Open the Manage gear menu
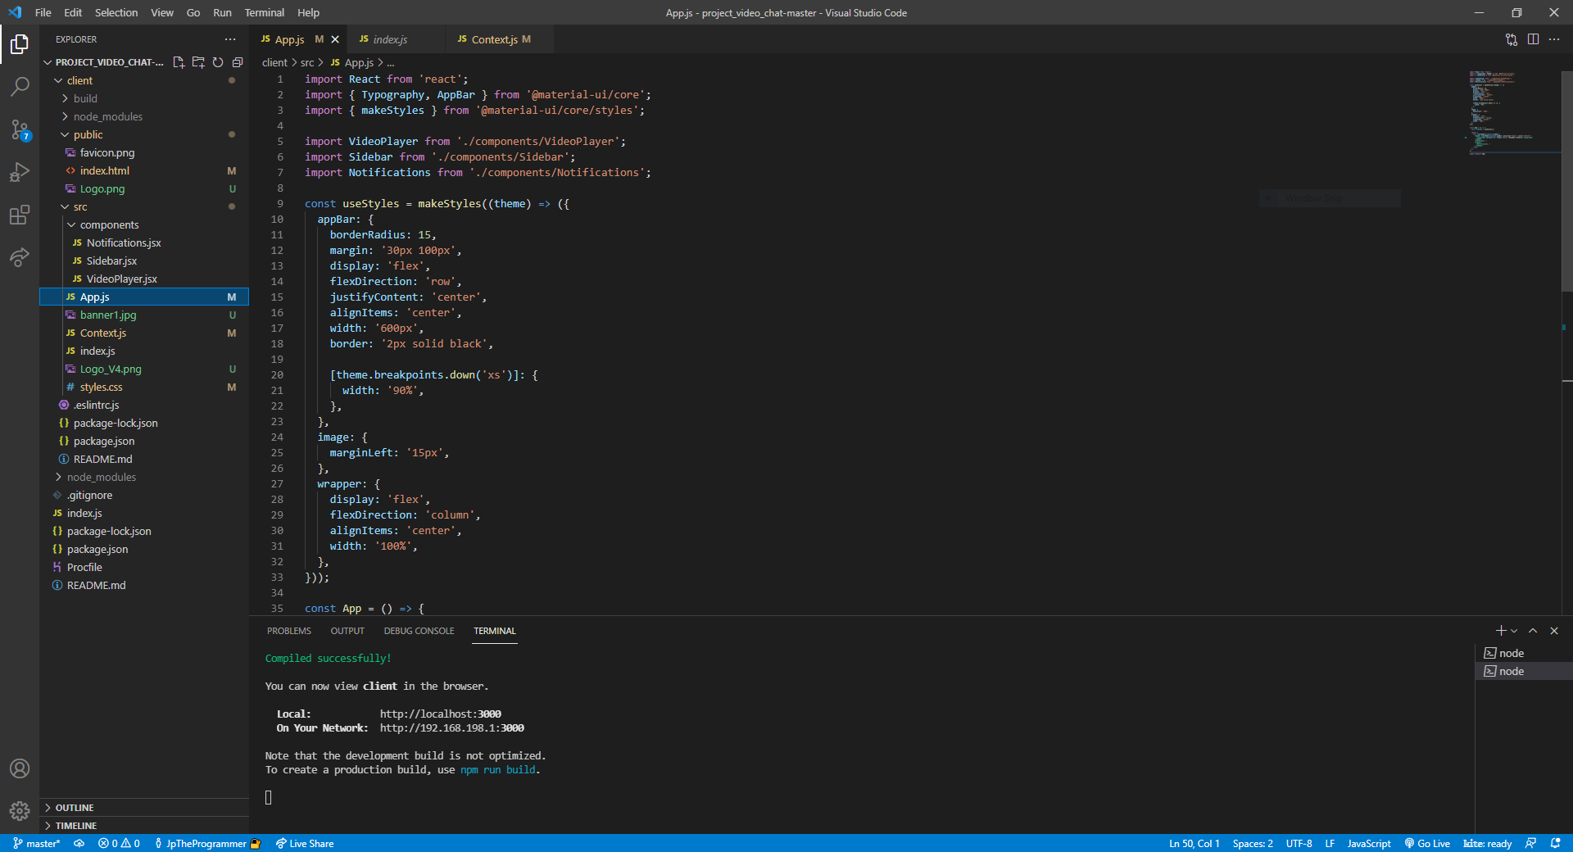This screenshot has width=1573, height=852. point(20,811)
